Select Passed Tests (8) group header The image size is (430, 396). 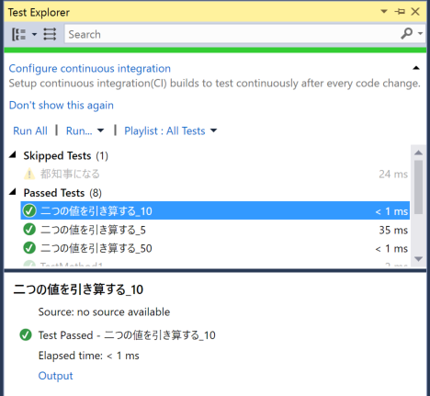tap(62, 193)
